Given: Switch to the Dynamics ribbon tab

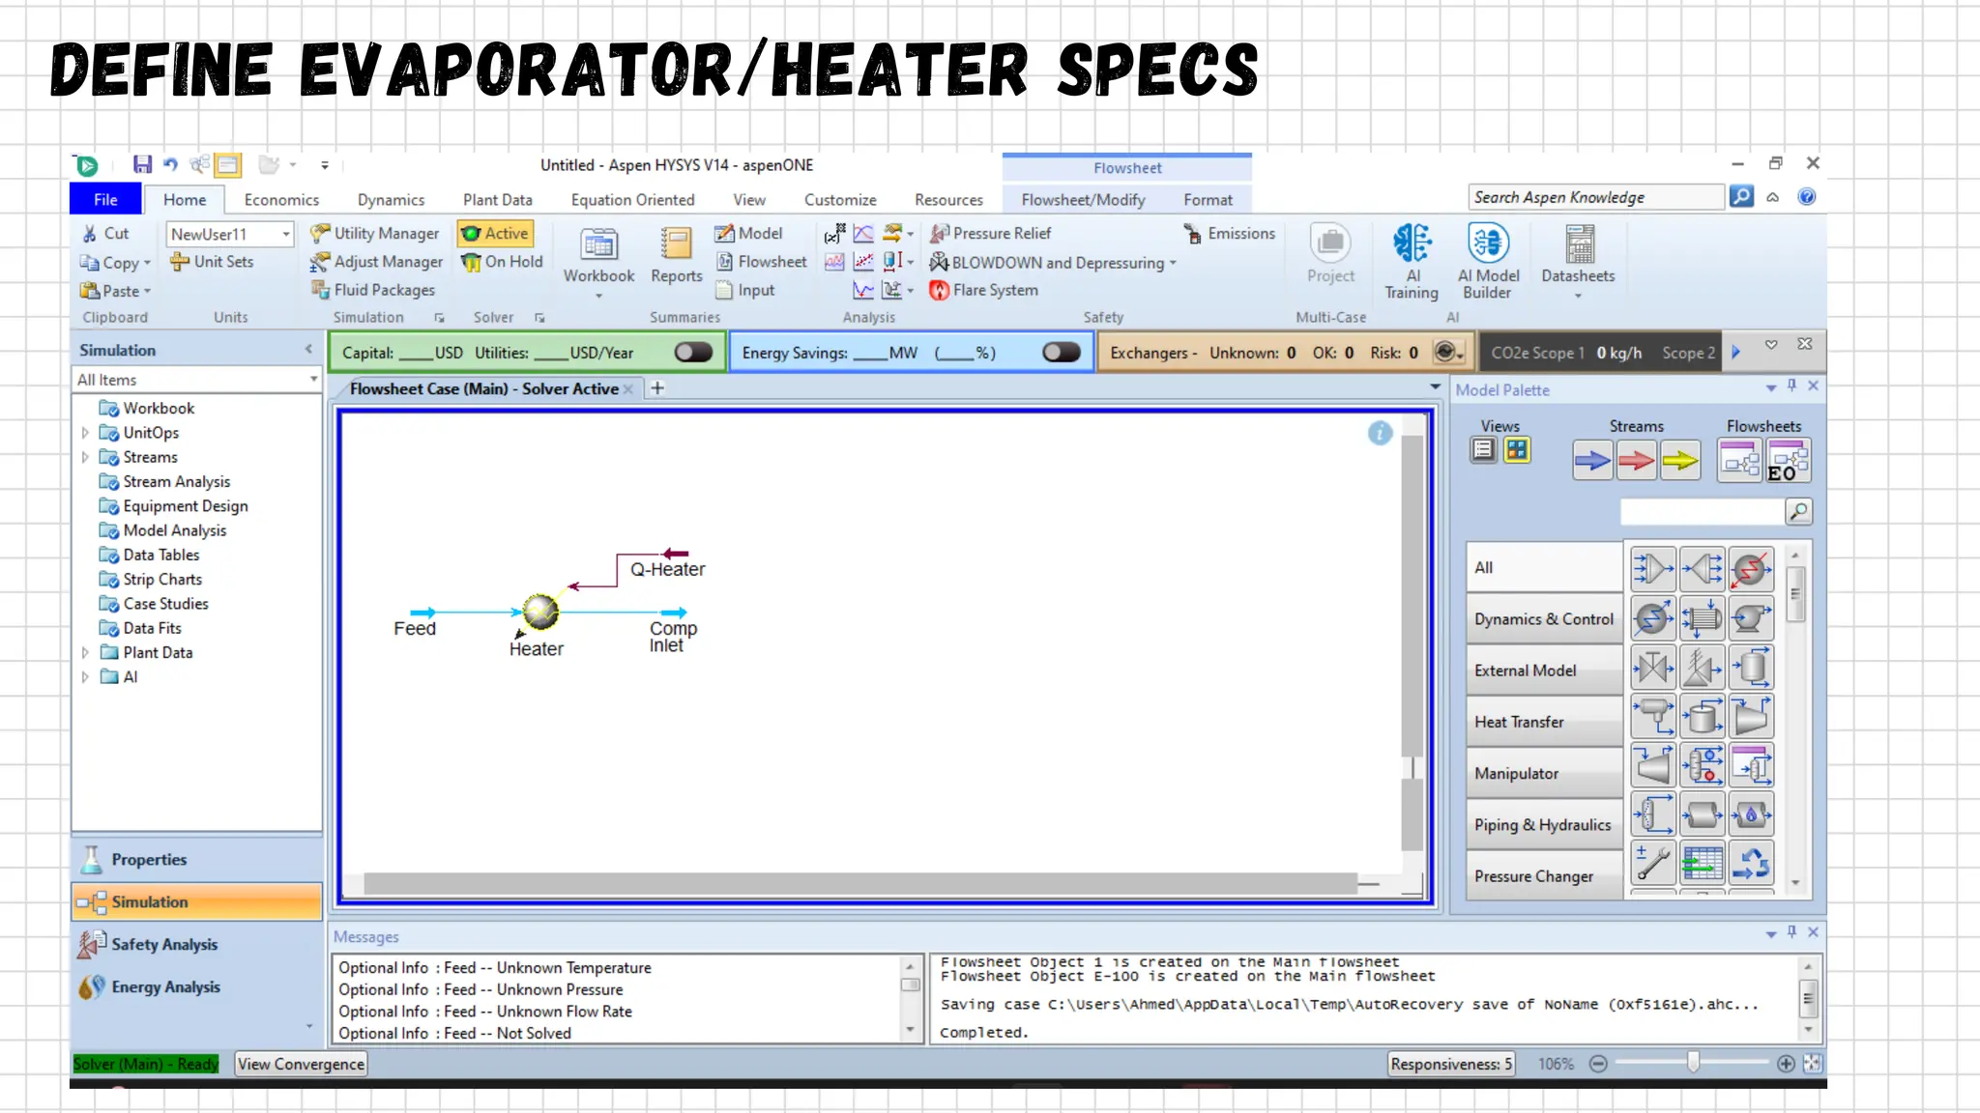Looking at the screenshot, I should tap(391, 199).
